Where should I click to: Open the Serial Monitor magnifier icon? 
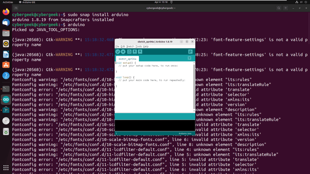click(190, 52)
